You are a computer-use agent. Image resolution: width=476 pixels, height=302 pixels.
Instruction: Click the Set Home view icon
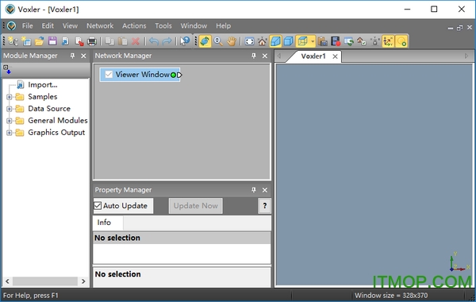click(x=362, y=41)
